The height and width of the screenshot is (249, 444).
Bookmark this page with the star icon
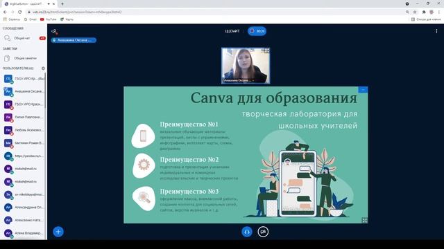415,12
